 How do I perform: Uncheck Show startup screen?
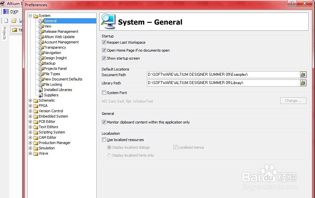104,58
